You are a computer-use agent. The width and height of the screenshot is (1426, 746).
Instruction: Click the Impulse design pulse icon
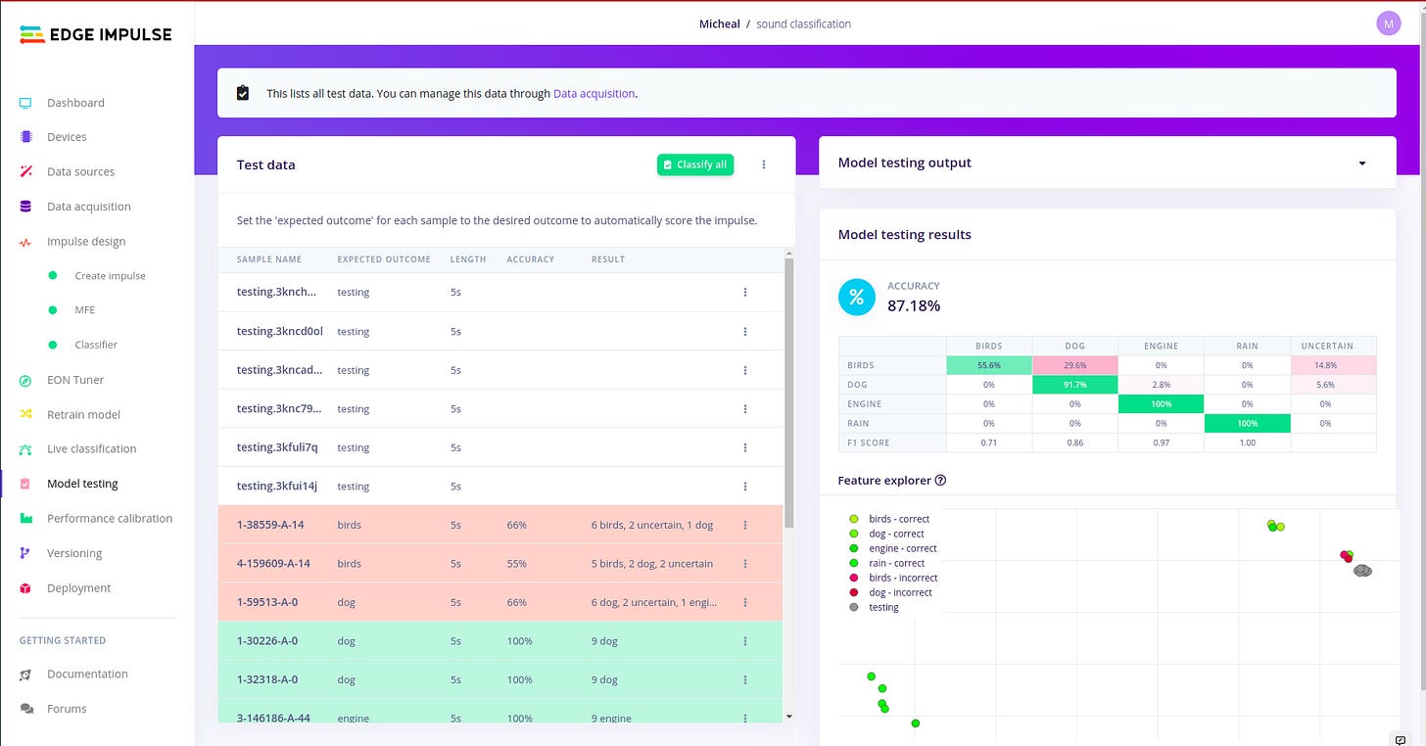[26, 242]
